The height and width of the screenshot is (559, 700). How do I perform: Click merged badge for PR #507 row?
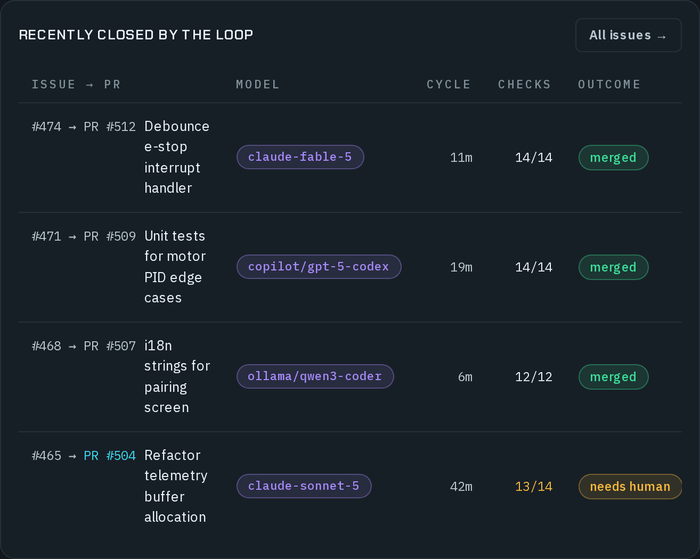tap(613, 377)
